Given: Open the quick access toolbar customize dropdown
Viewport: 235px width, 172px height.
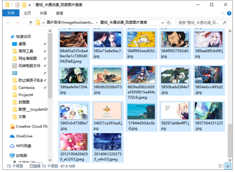Looking at the screenshot, I should point(30,5).
